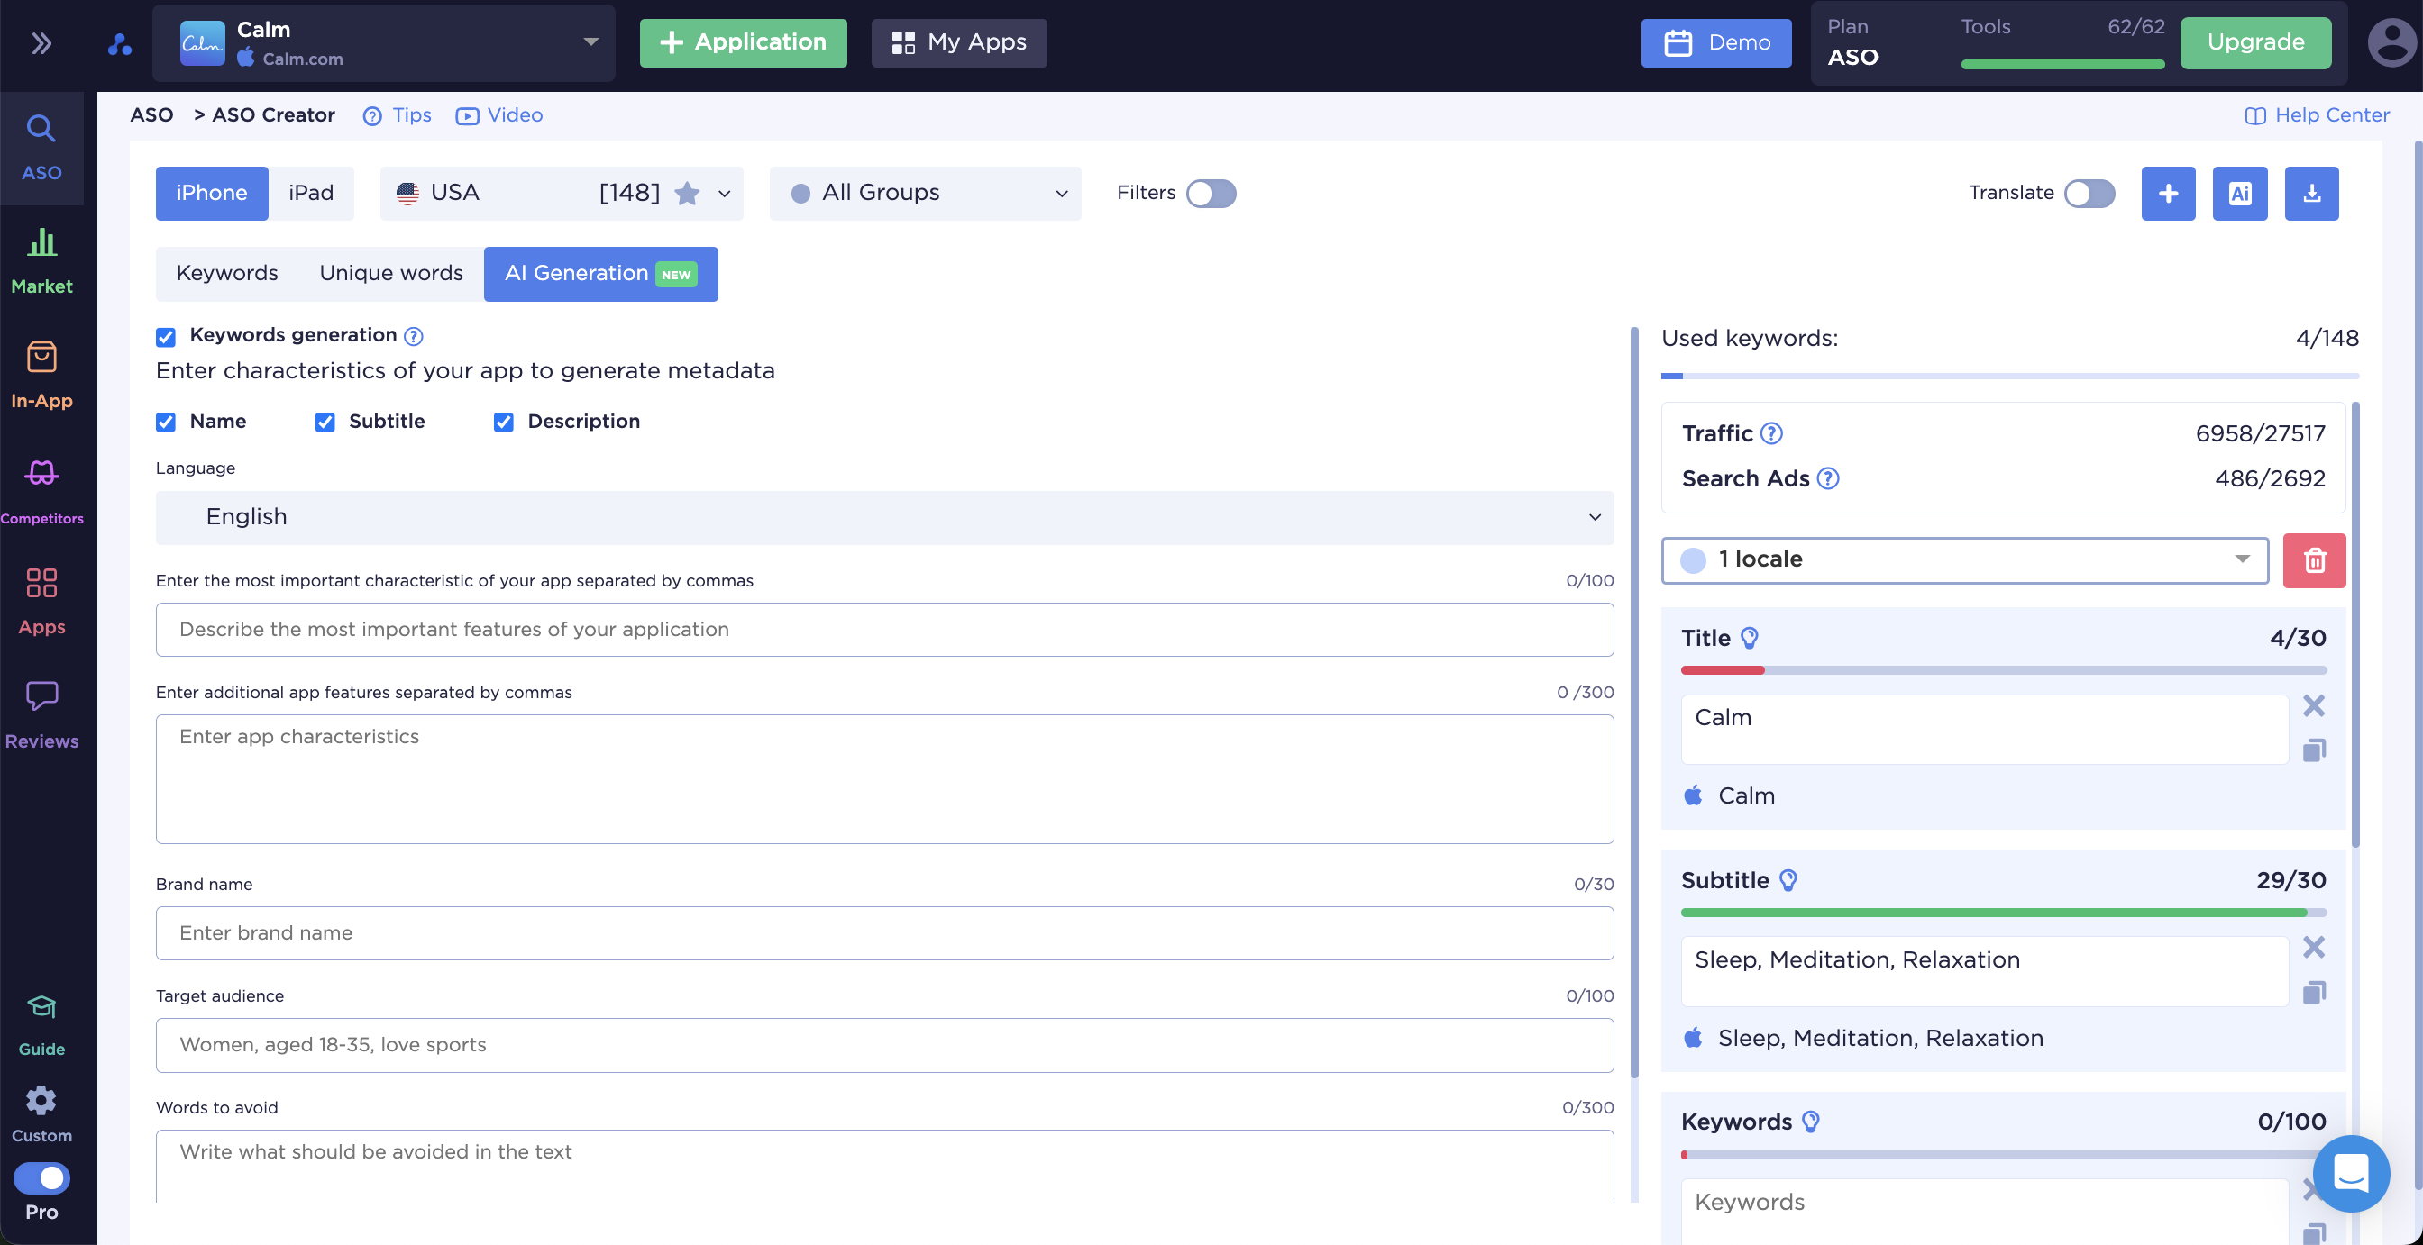2423x1245 pixels.
Task: Clear the Subtitle field with the X icon
Action: (2313, 947)
